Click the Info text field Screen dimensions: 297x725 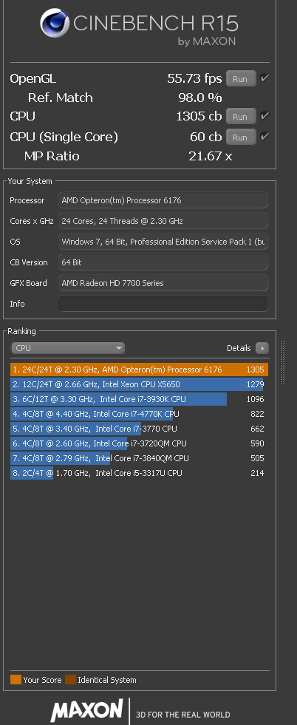pos(163,304)
